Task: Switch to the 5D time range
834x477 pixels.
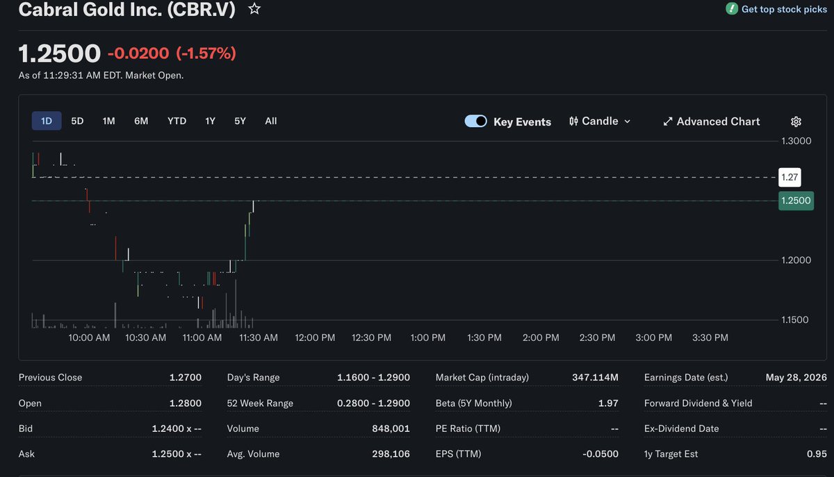Action: [77, 121]
